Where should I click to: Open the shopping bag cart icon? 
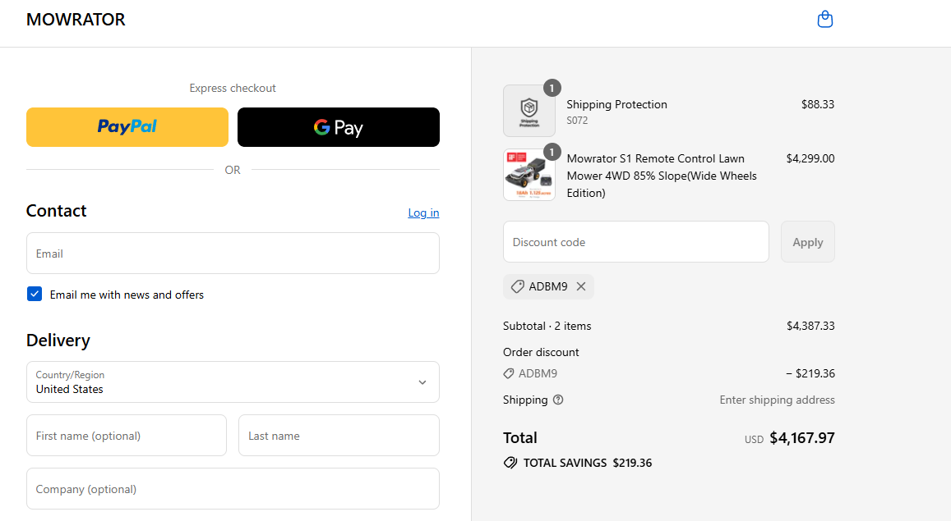pyautogui.click(x=825, y=20)
